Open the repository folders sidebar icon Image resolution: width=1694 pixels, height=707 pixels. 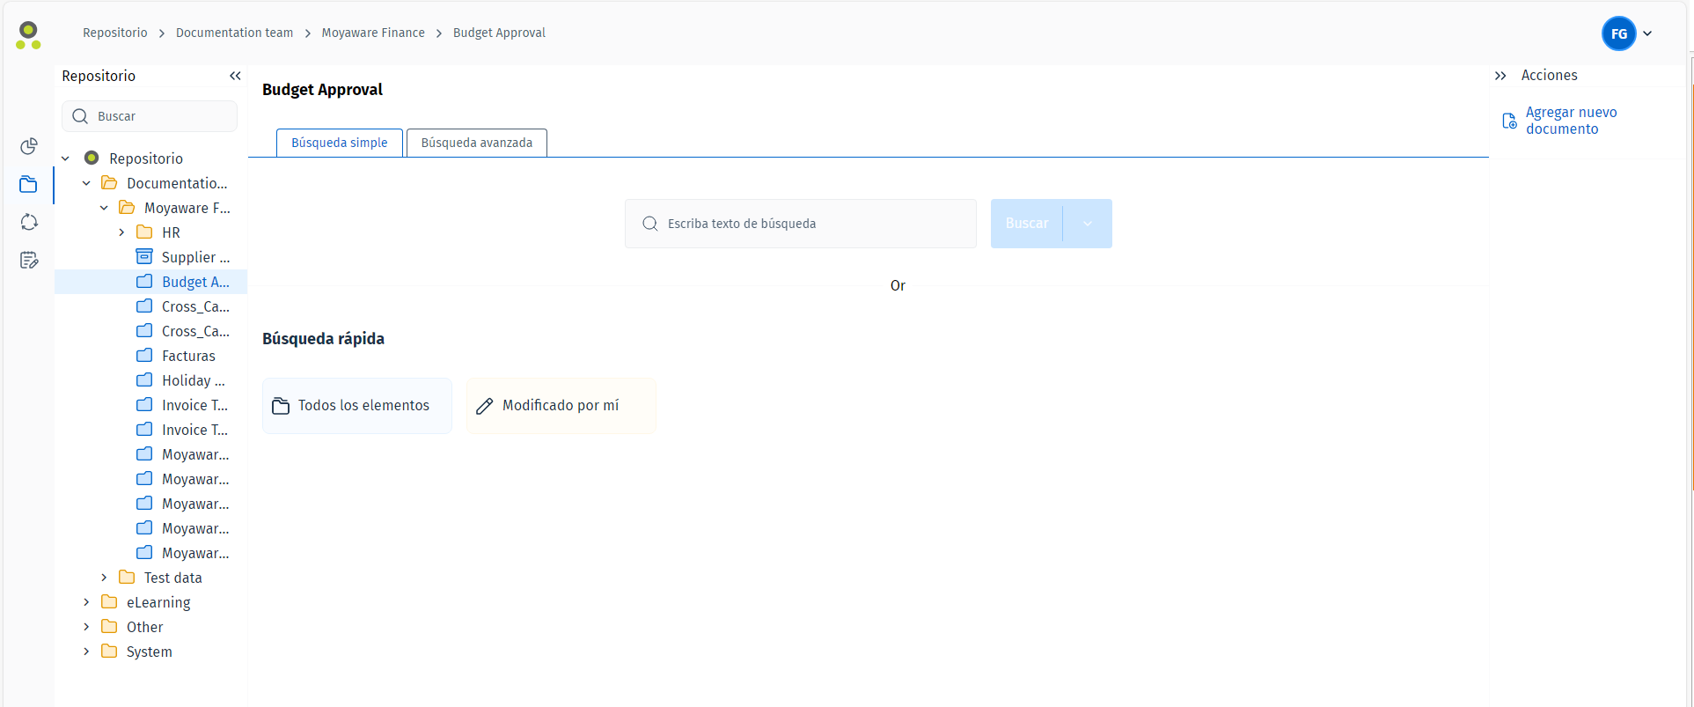point(29,184)
